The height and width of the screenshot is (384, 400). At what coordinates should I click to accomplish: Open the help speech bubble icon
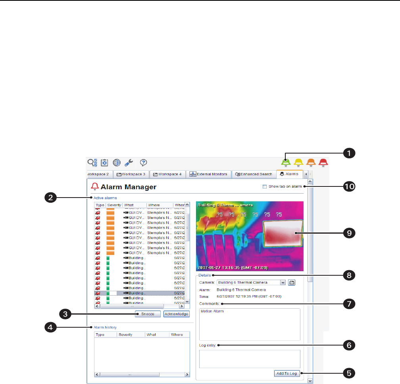(143, 163)
